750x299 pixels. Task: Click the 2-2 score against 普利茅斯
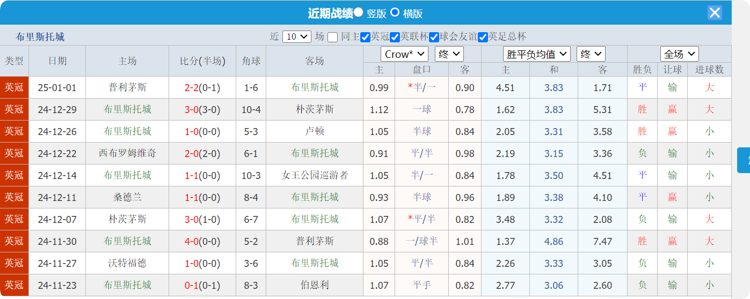tap(192, 88)
